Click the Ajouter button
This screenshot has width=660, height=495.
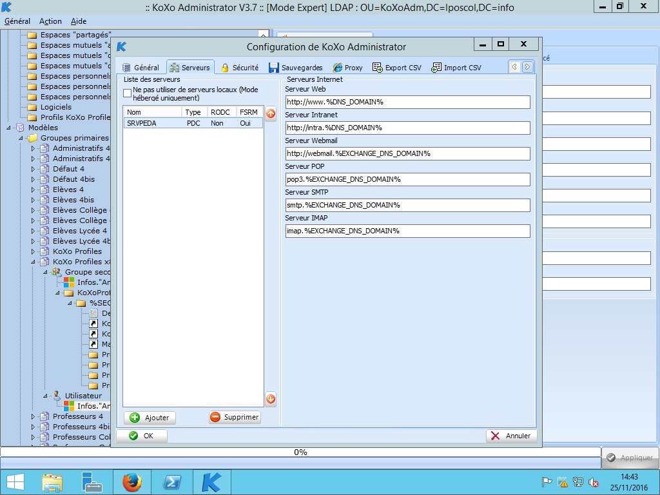click(150, 418)
